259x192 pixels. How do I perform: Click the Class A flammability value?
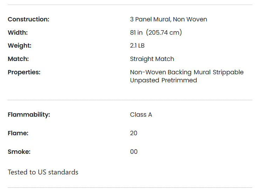point(141,115)
